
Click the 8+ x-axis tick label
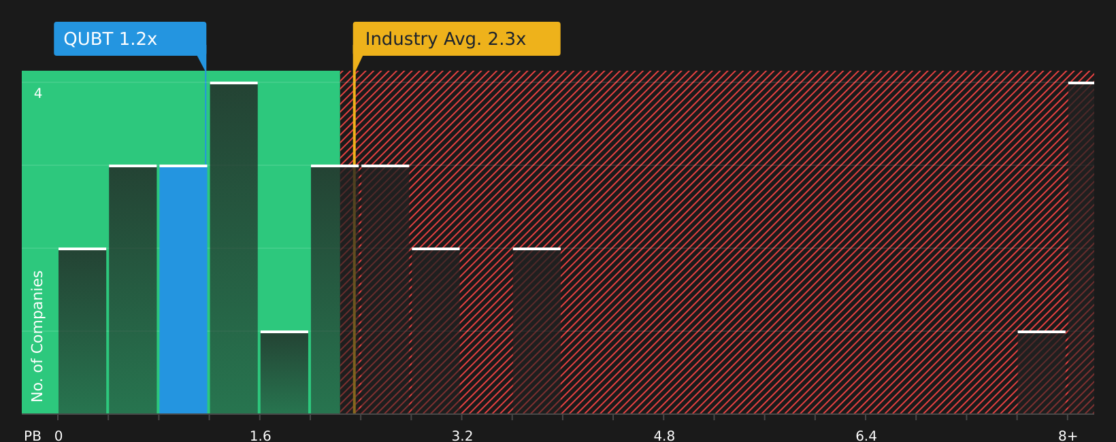(x=1068, y=436)
